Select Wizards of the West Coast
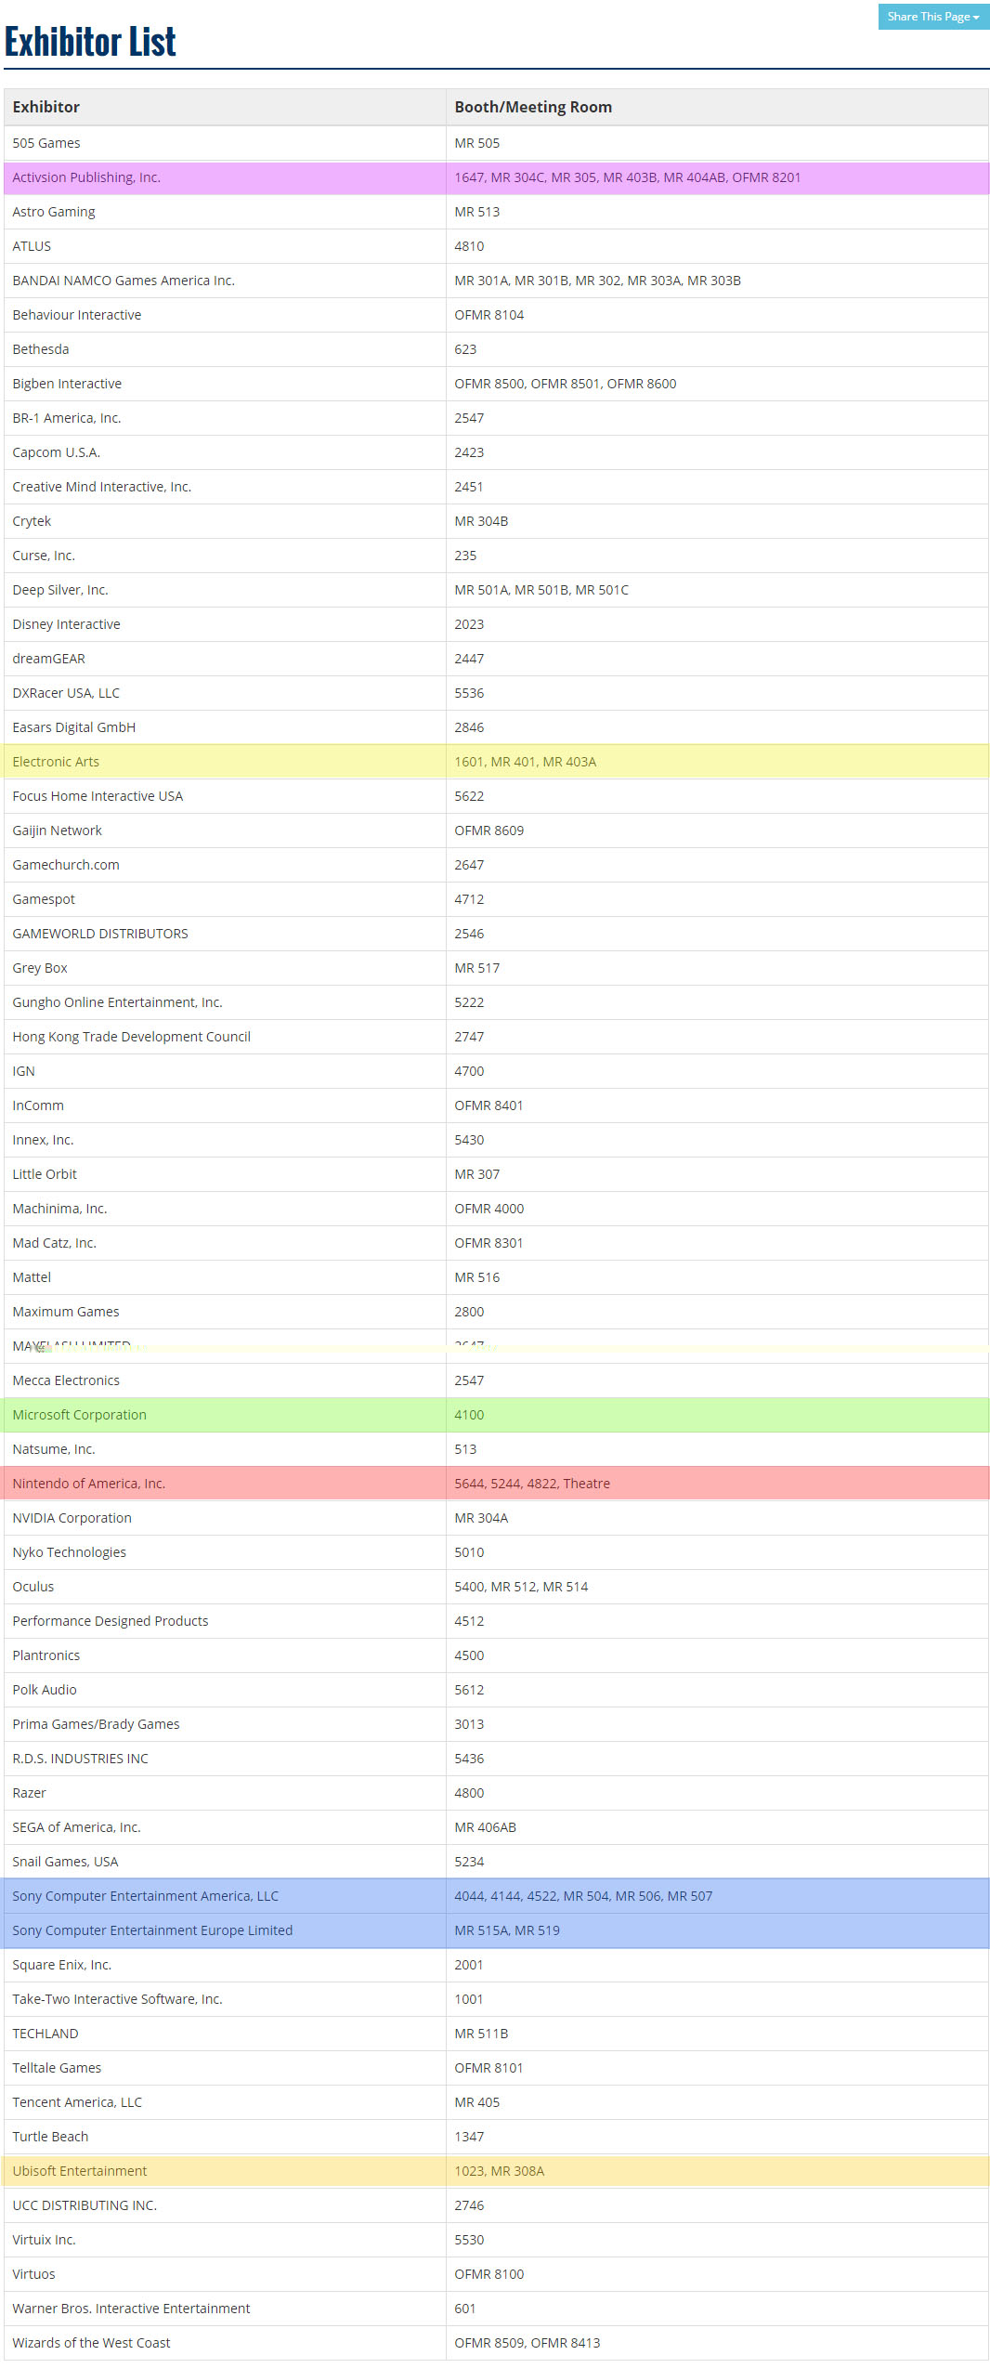This screenshot has width=990, height=2368. point(91,2343)
